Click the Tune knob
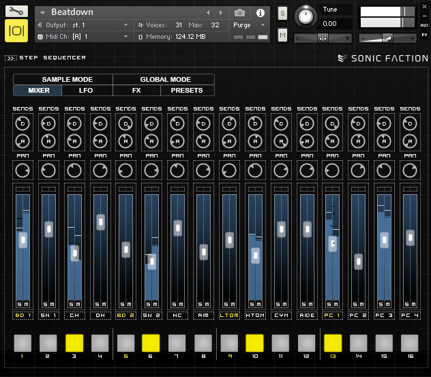 [308, 16]
